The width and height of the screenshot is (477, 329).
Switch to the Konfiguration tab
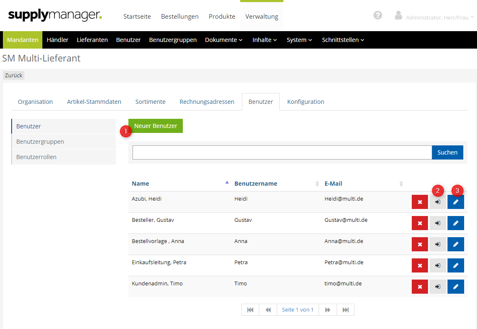pyautogui.click(x=305, y=102)
